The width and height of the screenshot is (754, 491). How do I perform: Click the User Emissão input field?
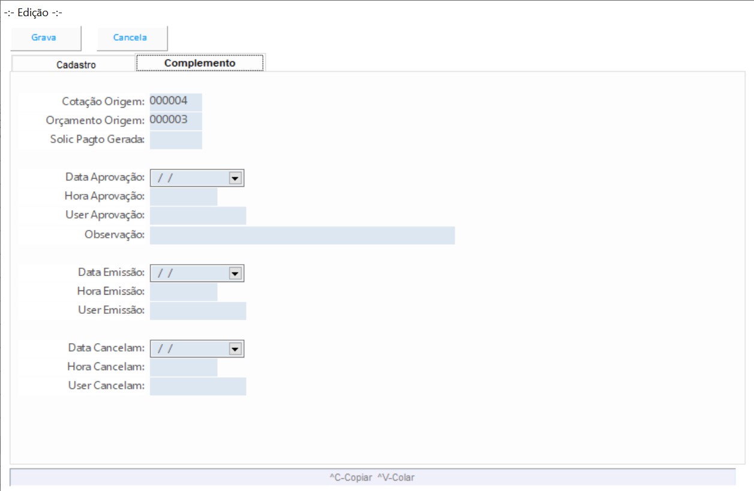click(198, 311)
